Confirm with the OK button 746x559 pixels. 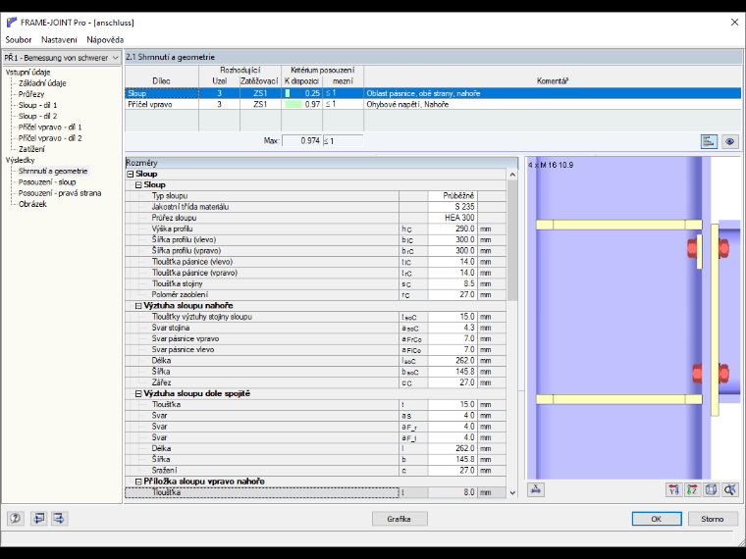click(x=657, y=519)
